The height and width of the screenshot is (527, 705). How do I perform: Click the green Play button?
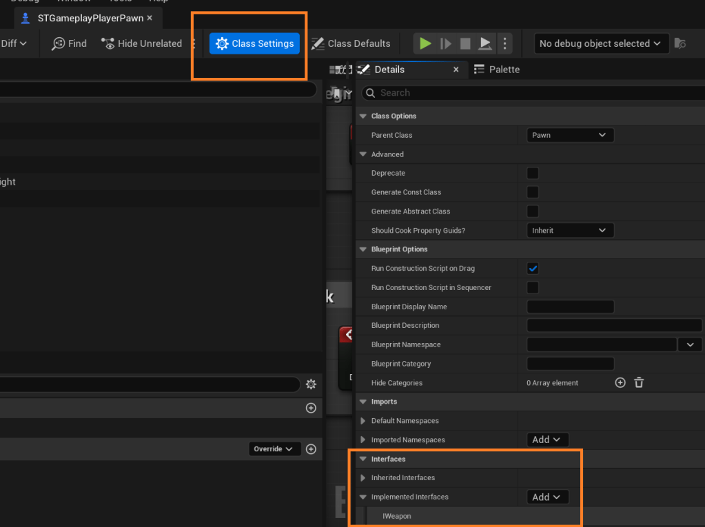[425, 43]
